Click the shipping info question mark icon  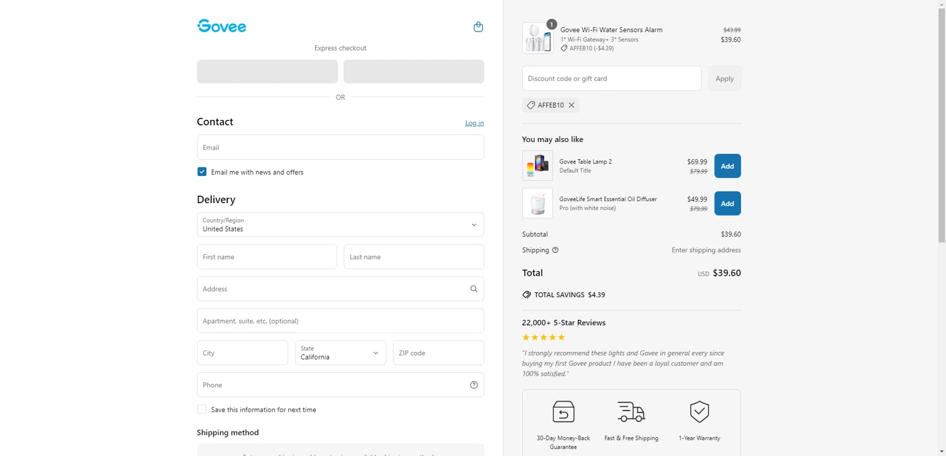point(555,250)
